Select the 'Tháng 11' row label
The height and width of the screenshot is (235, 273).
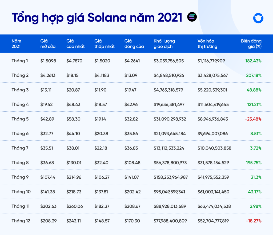(x=21, y=206)
